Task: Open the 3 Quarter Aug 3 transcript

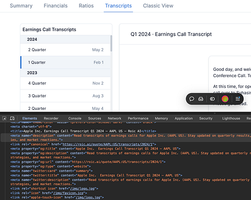Action: (65, 96)
